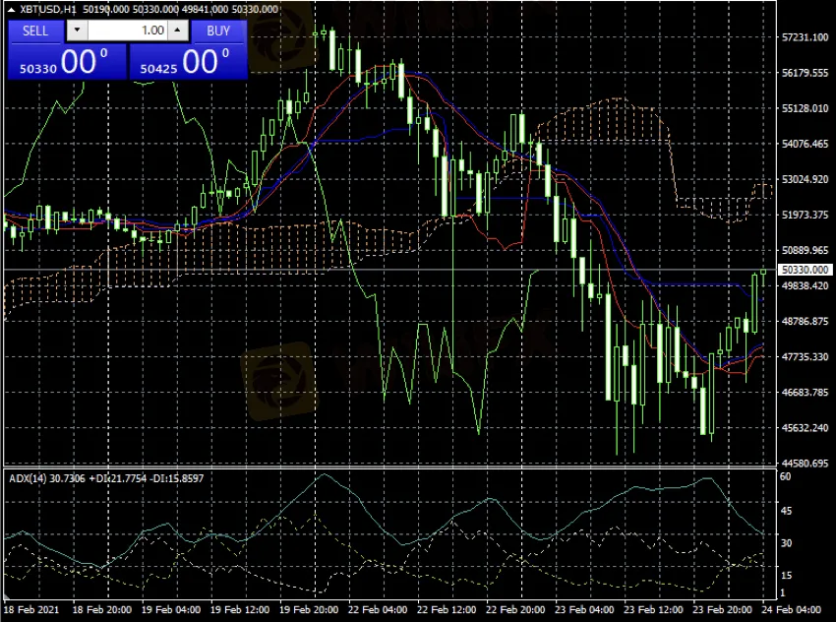
Task: Click the ADX scale value 45
Action: (x=786, y=511)
